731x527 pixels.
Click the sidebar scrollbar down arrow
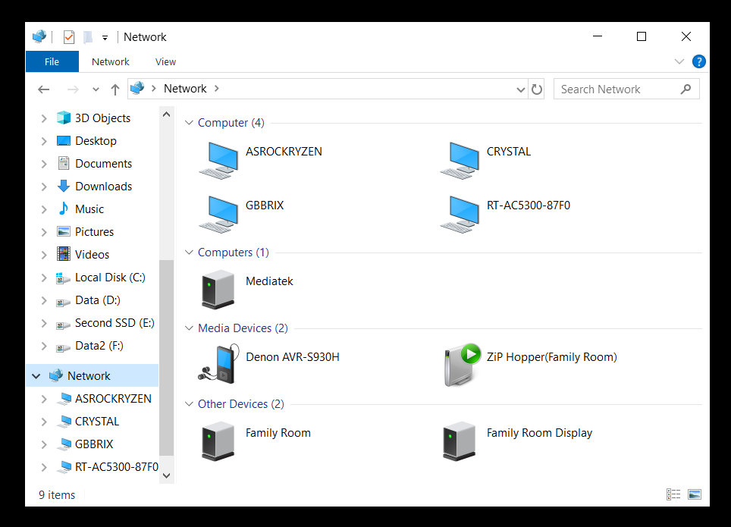click(x=167, y=475)
